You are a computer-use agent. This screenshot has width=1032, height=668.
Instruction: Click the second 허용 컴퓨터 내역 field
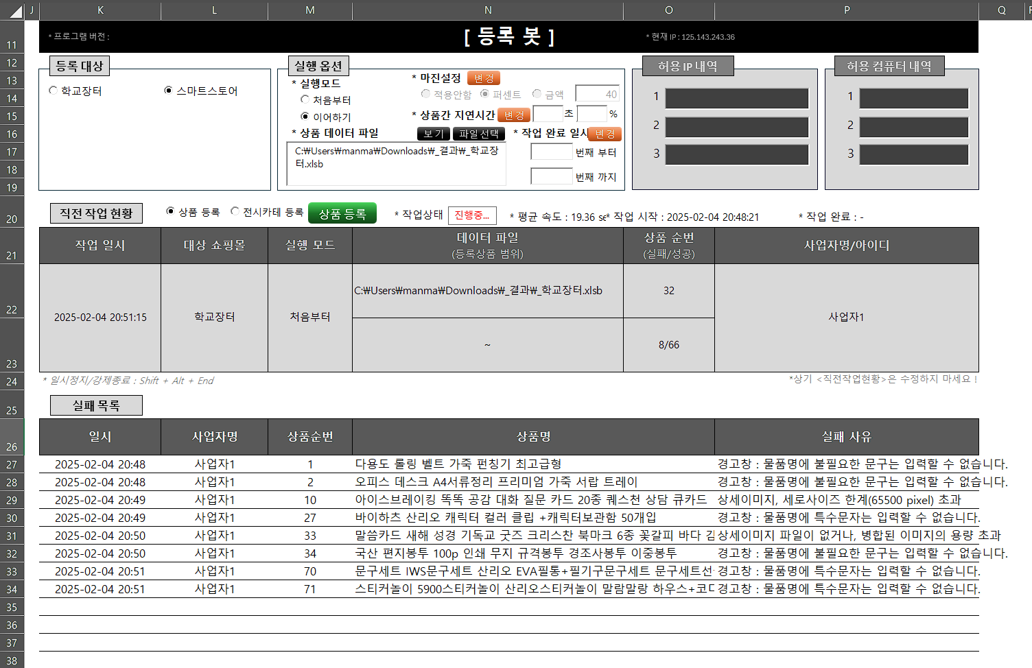[913, 127]
